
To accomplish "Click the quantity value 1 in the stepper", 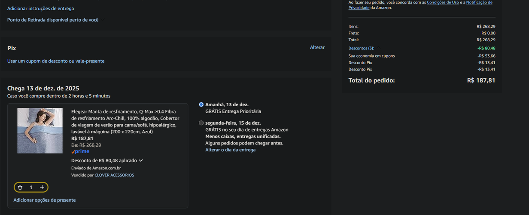I will click(31, 187).
